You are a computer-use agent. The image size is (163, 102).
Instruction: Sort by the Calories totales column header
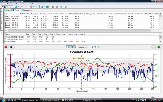coord(74,14)
